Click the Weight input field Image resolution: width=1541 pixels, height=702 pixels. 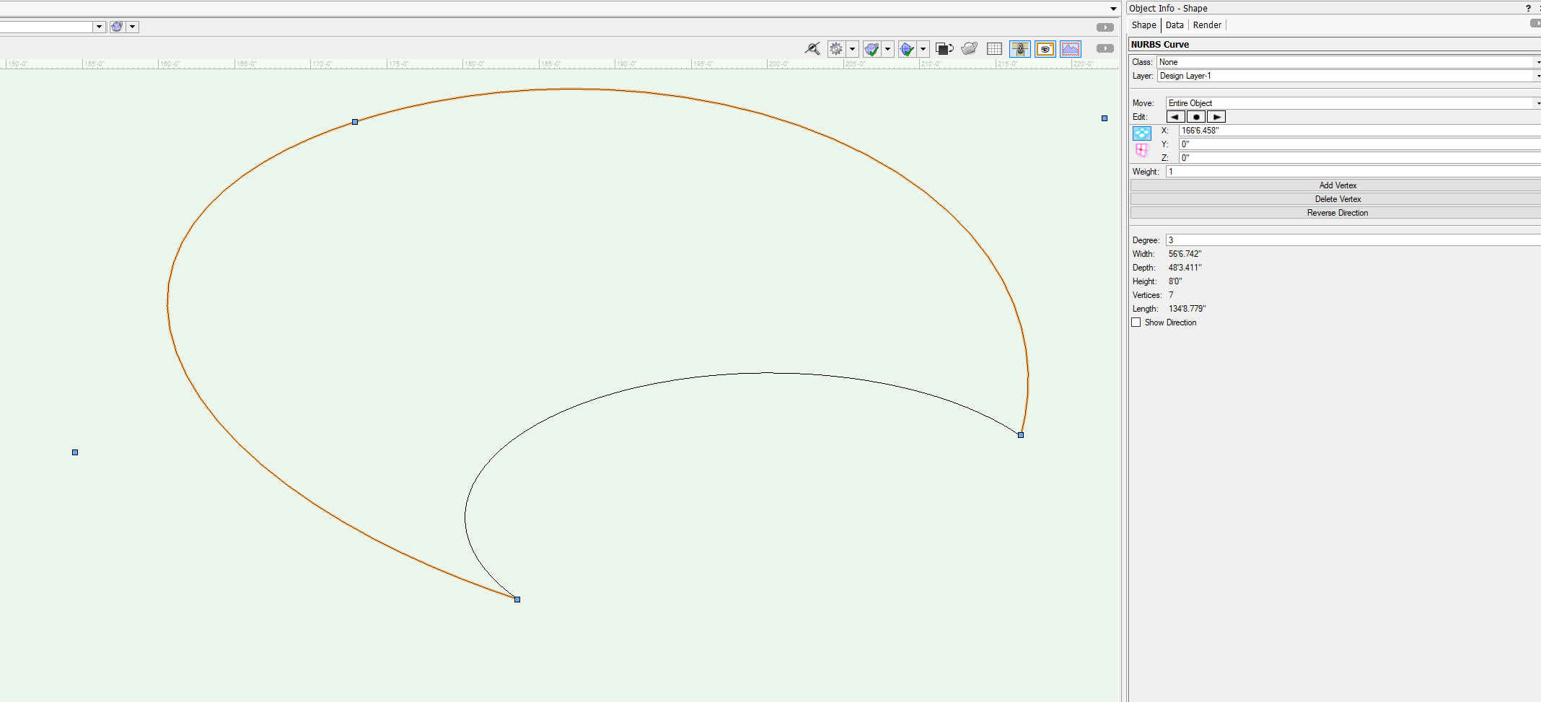(1353, 172)
